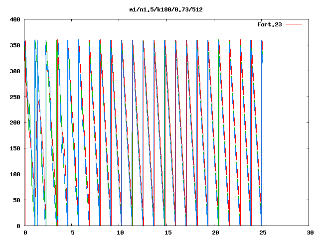Screen dimensions: 319x239
Task: Click y-axis label 250
Action: tap(15, 97)
